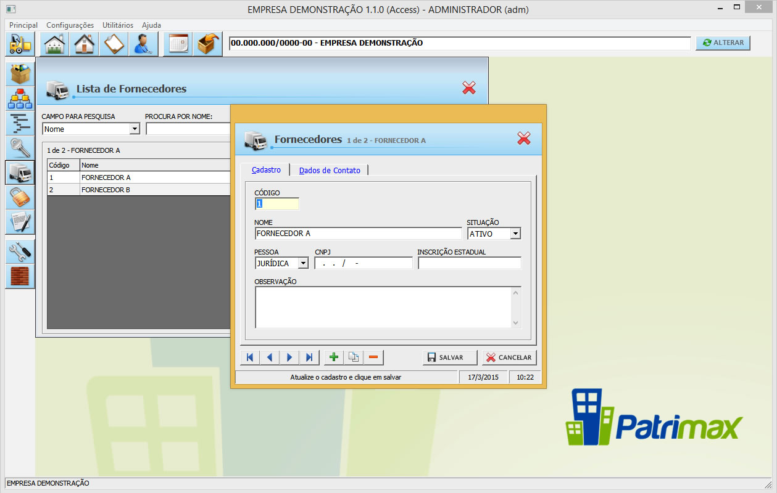Click the silver keys sidebar icon

pos(20,148)
